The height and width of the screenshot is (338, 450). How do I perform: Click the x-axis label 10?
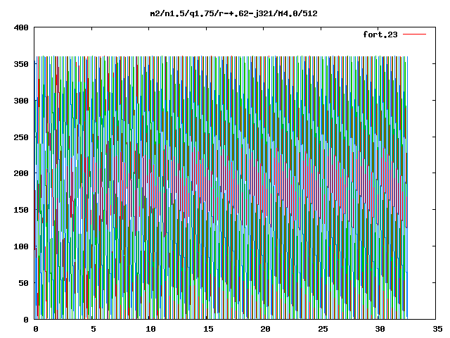pos(150,329)
